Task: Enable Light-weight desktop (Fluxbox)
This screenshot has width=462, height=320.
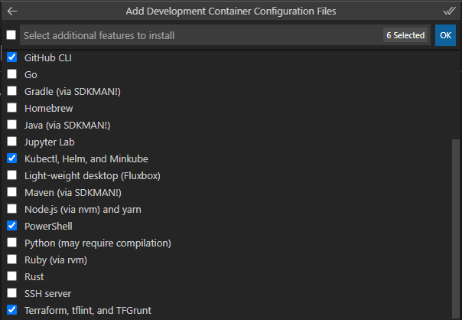Action: 11,175
